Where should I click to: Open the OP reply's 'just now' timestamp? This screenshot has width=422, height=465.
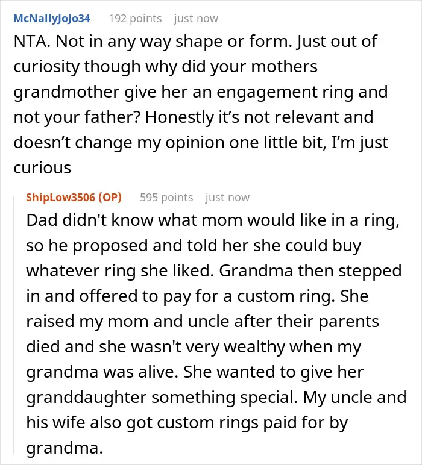click(x=228, y=198)
